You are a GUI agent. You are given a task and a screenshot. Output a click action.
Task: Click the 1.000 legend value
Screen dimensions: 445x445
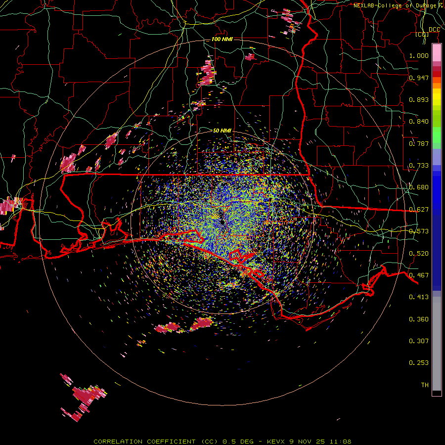[x=419, y=55]
